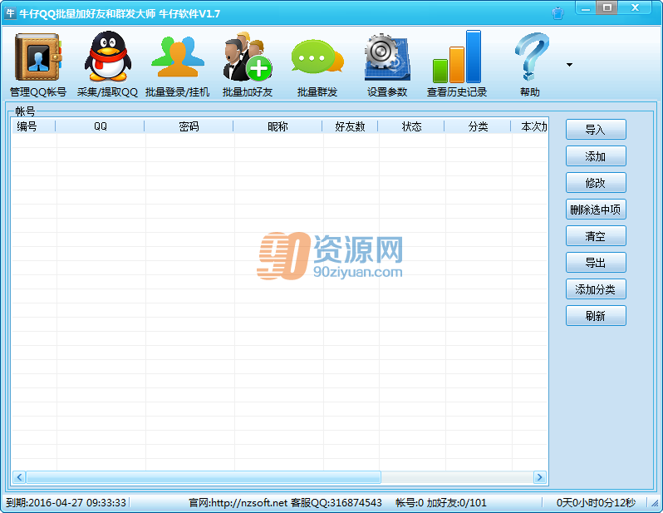Viewport: 663px width, 513px height.
Task: Click the penguin 采集/提取QQ icon
Action: (x=108, y=57)
